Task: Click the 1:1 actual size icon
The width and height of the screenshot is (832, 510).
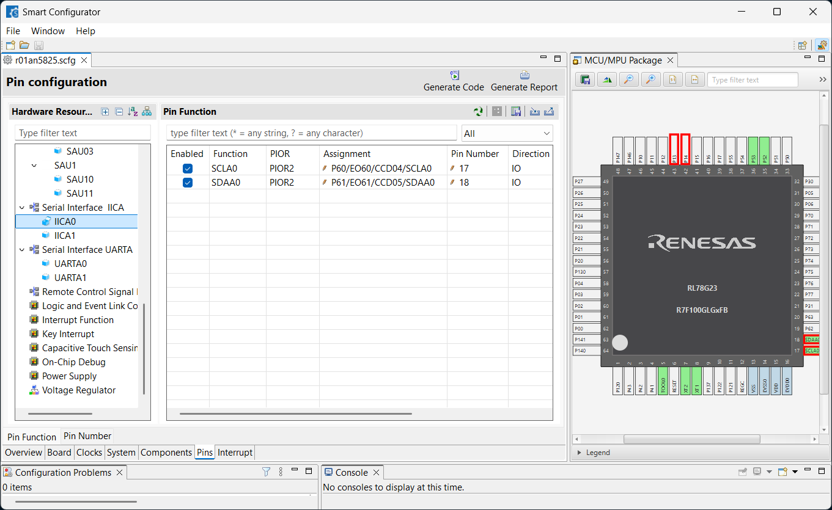Action: point(672,80)
